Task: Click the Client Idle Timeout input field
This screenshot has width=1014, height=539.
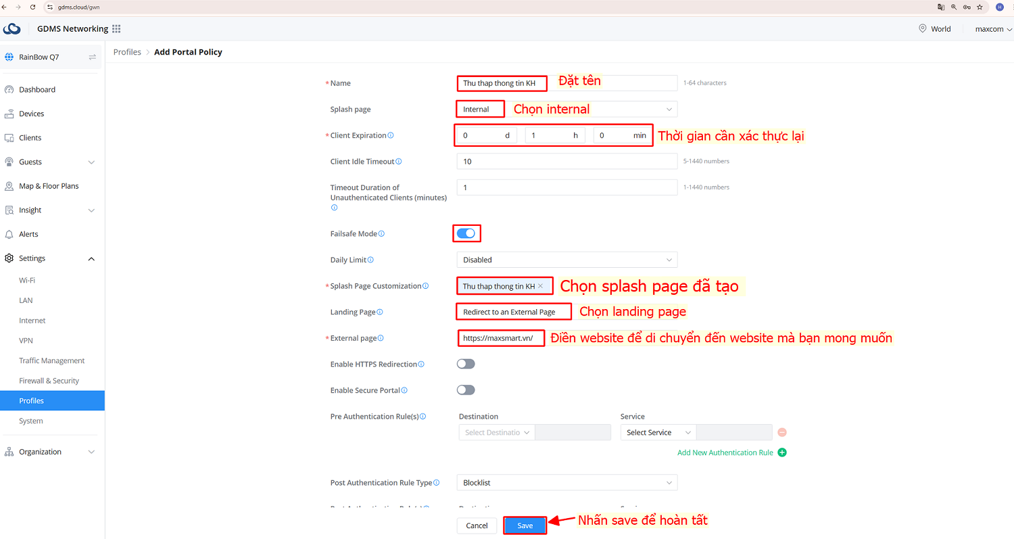Action: pyautogui.click(x=566, y=161)
